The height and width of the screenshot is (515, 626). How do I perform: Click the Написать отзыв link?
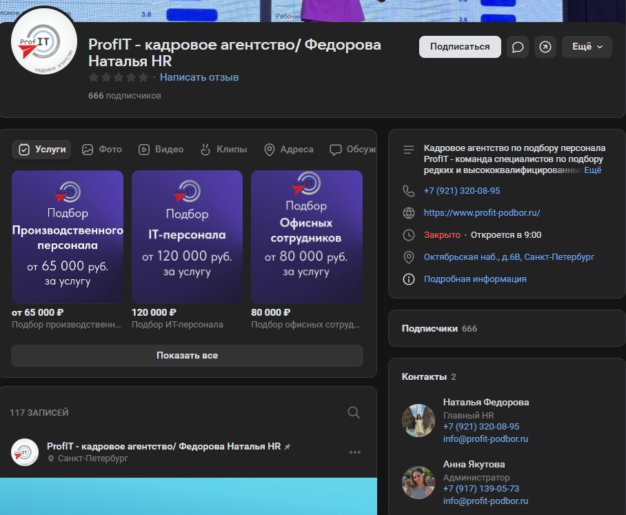coord(199,77)
